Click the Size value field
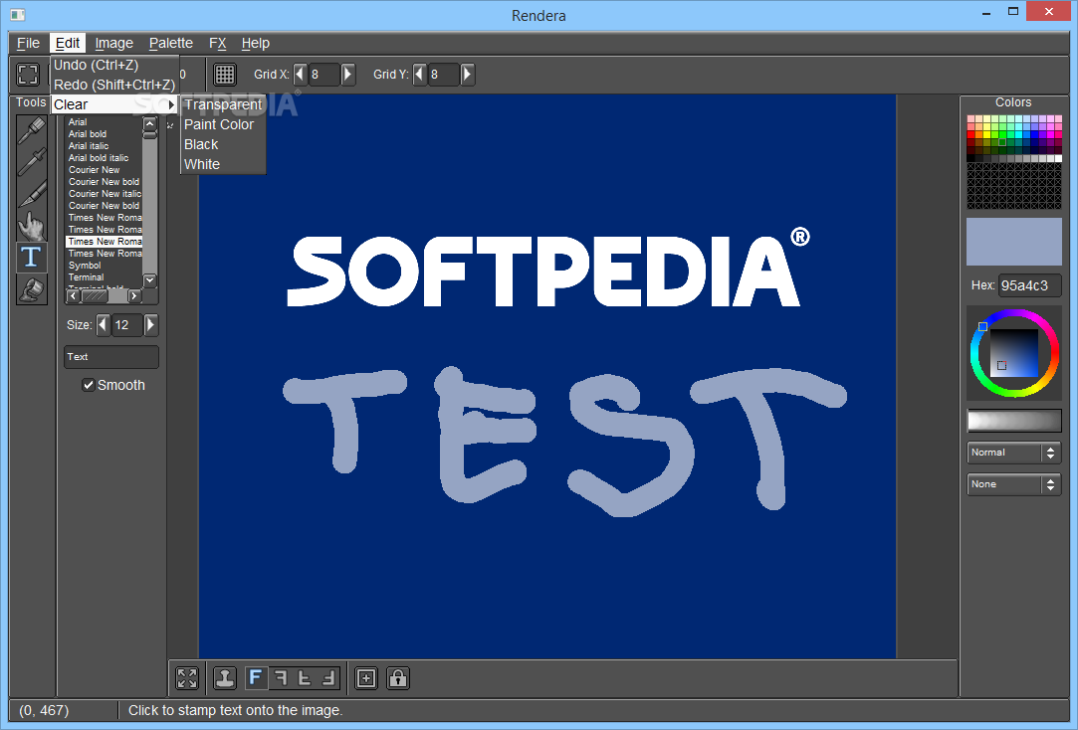Screen dimensions: 1078x730 pos(127,325)
